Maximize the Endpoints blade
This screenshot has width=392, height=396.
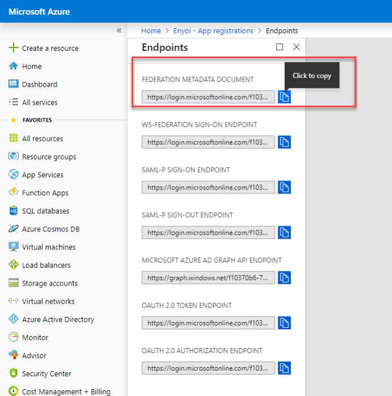(x=280, y=47)
